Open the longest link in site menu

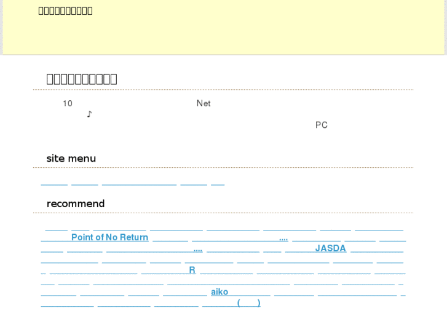click(x=139, y=183)
